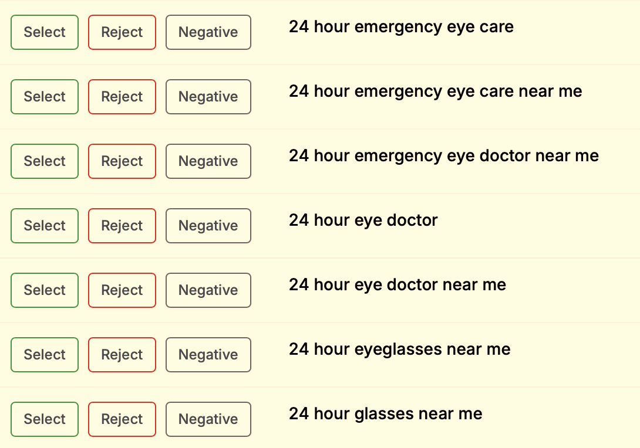This screenshot has height=448, width=640.
Task: Reject '24 hour emergency eye care near me'
Action: pyautogui.click(x=122, y=97)
